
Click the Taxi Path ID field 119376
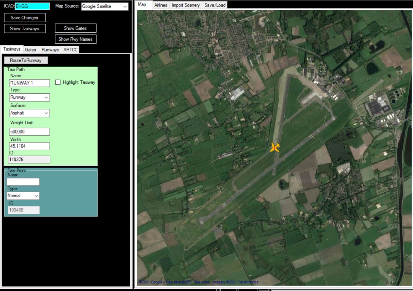(x=29, y=159)
